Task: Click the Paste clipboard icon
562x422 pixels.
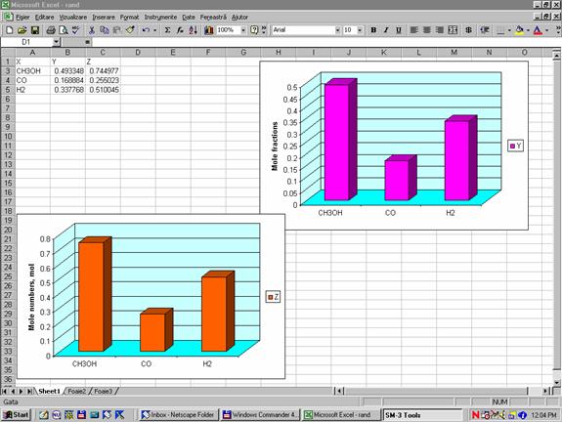Action: [117, 30]
